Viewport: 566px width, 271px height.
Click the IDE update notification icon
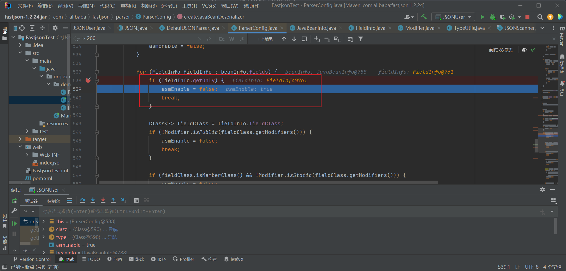(x=550, y=17)
